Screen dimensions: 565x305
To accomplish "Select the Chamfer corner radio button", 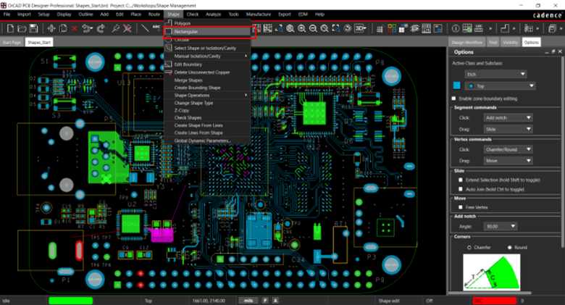I will tap(469, 248).
